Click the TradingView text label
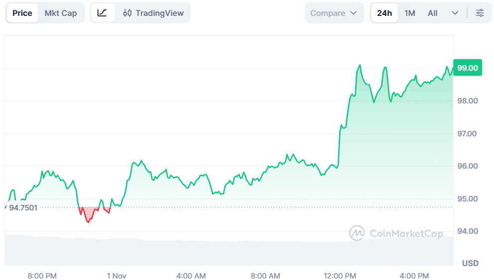The height and width of the screenshot is (280, 494). click(159, 13)
